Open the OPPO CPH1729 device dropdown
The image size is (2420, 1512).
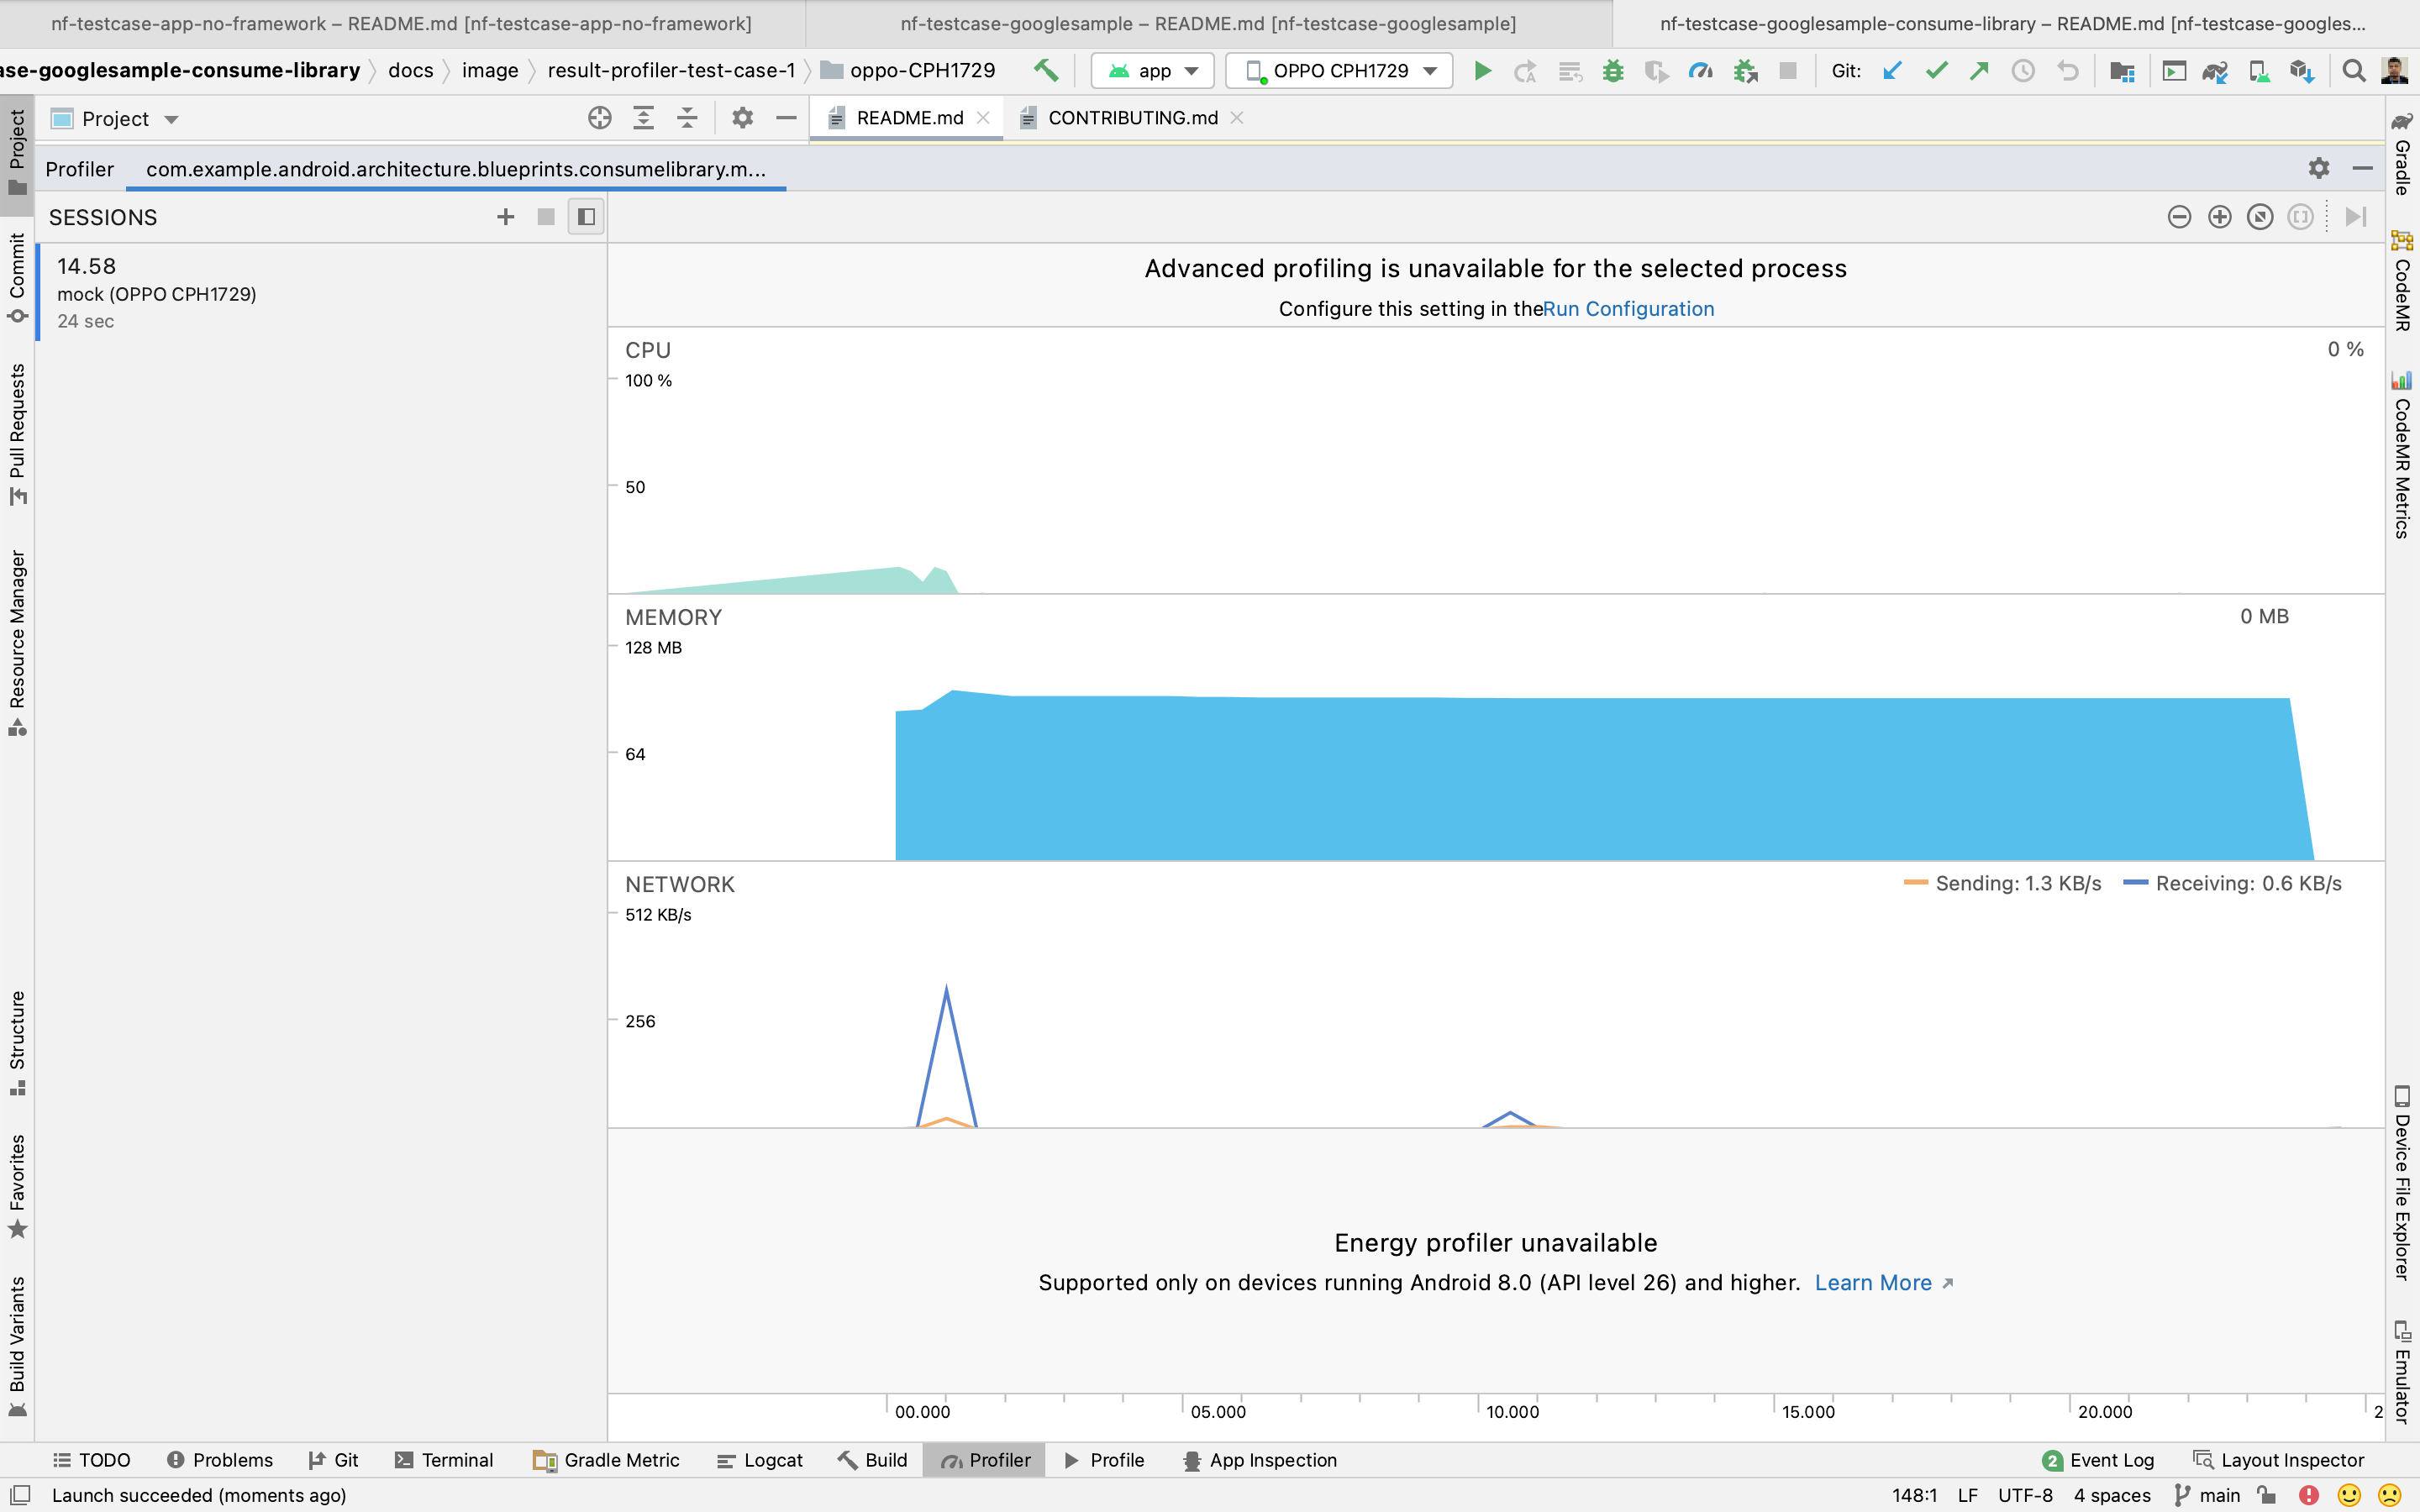[1340, 71]
